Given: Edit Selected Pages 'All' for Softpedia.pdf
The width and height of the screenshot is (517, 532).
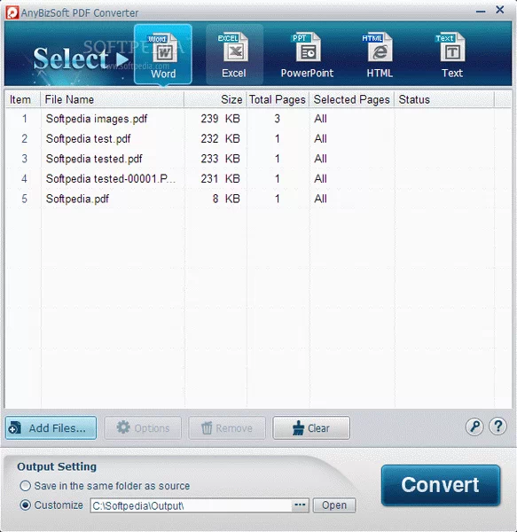Looking at the screenshot, I should click(321, 199).
